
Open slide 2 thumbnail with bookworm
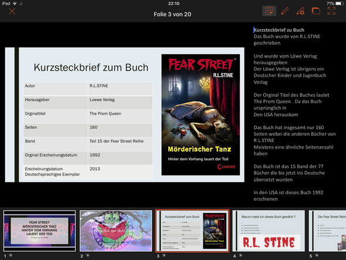click(x=116, y=231)
